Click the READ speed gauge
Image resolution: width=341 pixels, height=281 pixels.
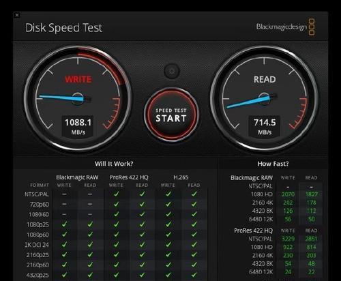click(x=264, y=98)
